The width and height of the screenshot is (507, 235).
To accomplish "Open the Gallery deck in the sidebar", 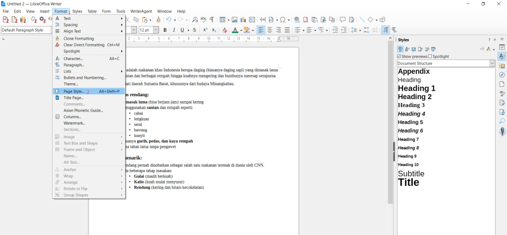I will [x=502, y=66].
